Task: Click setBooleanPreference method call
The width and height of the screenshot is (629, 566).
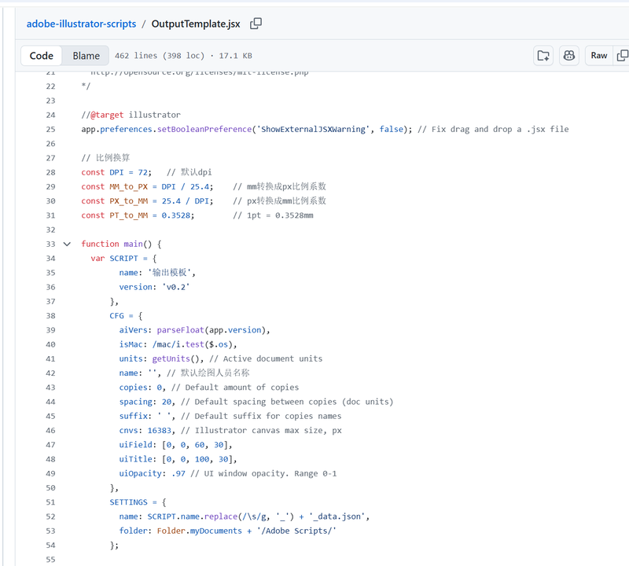Action: 204,129
